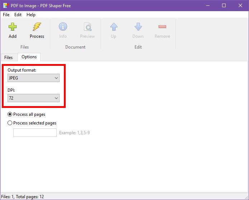Click the "DPI:" label

tap(11, 90)
